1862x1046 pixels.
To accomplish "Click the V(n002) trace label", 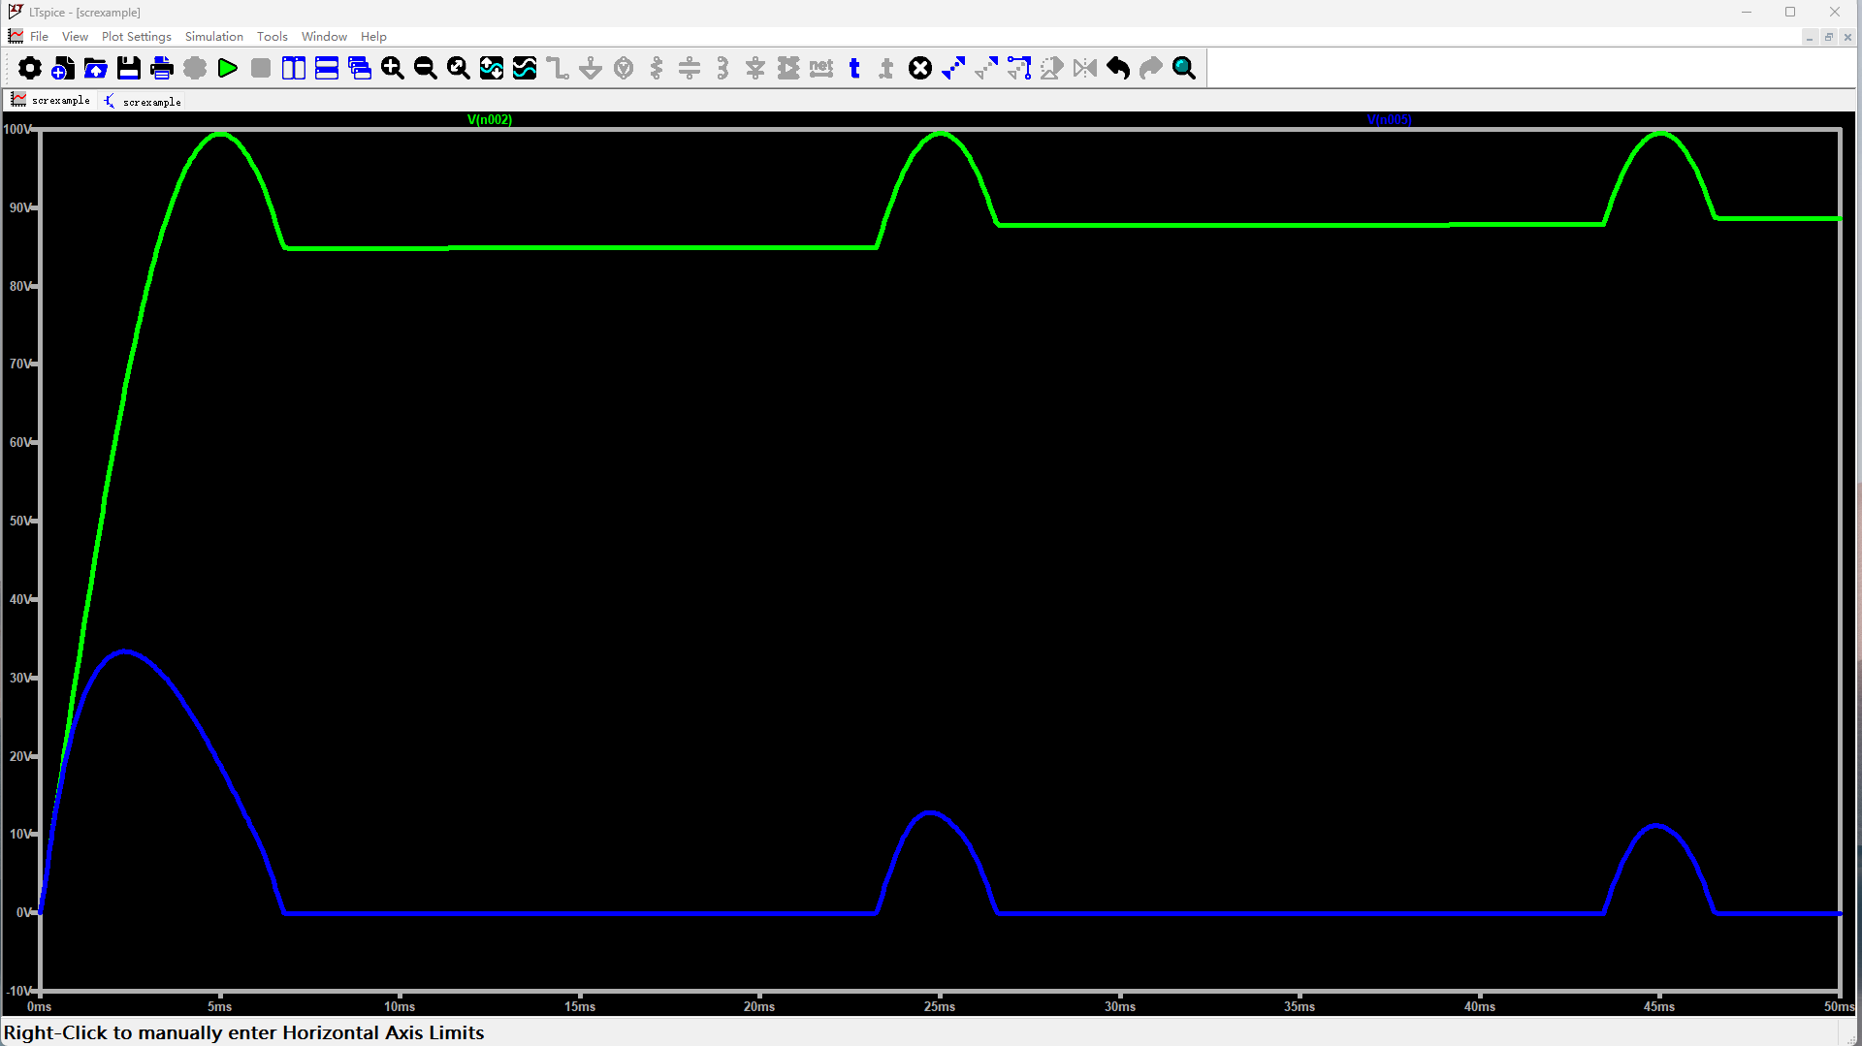I will tap(490, 119).
